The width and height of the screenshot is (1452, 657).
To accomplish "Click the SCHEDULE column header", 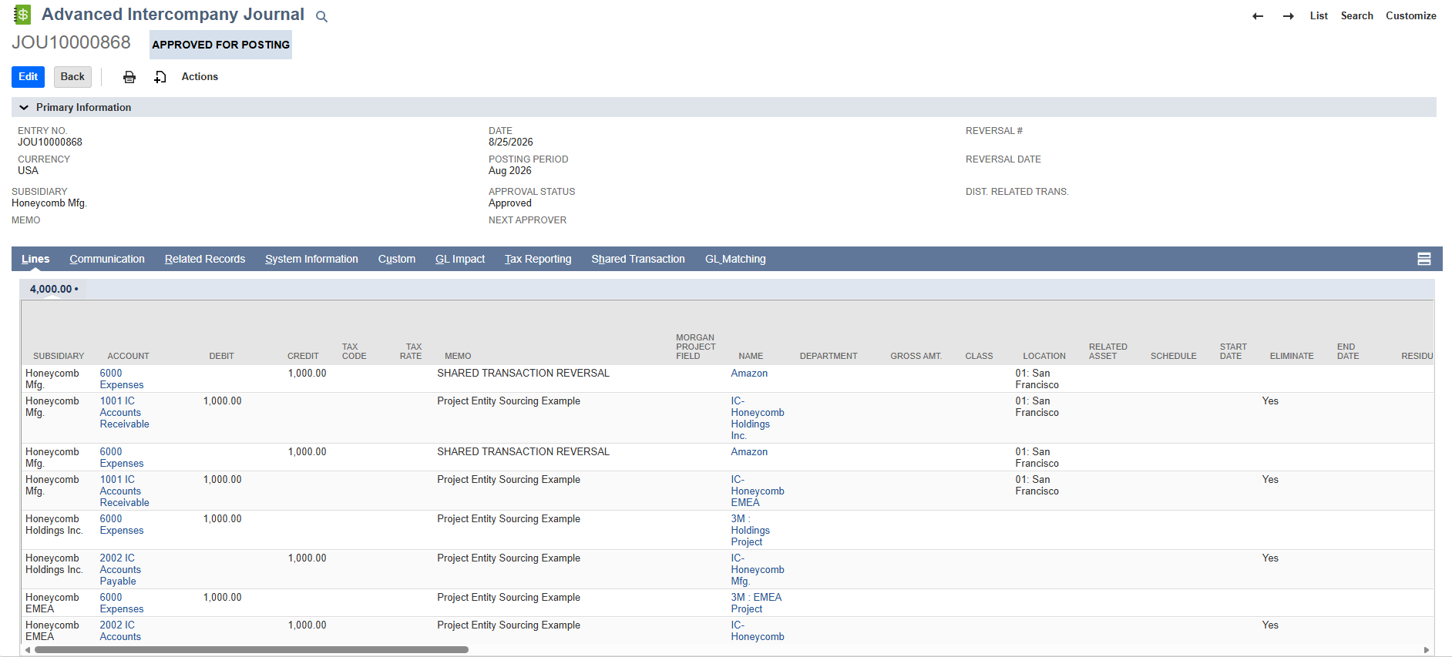I will (x=1173, y=356).
